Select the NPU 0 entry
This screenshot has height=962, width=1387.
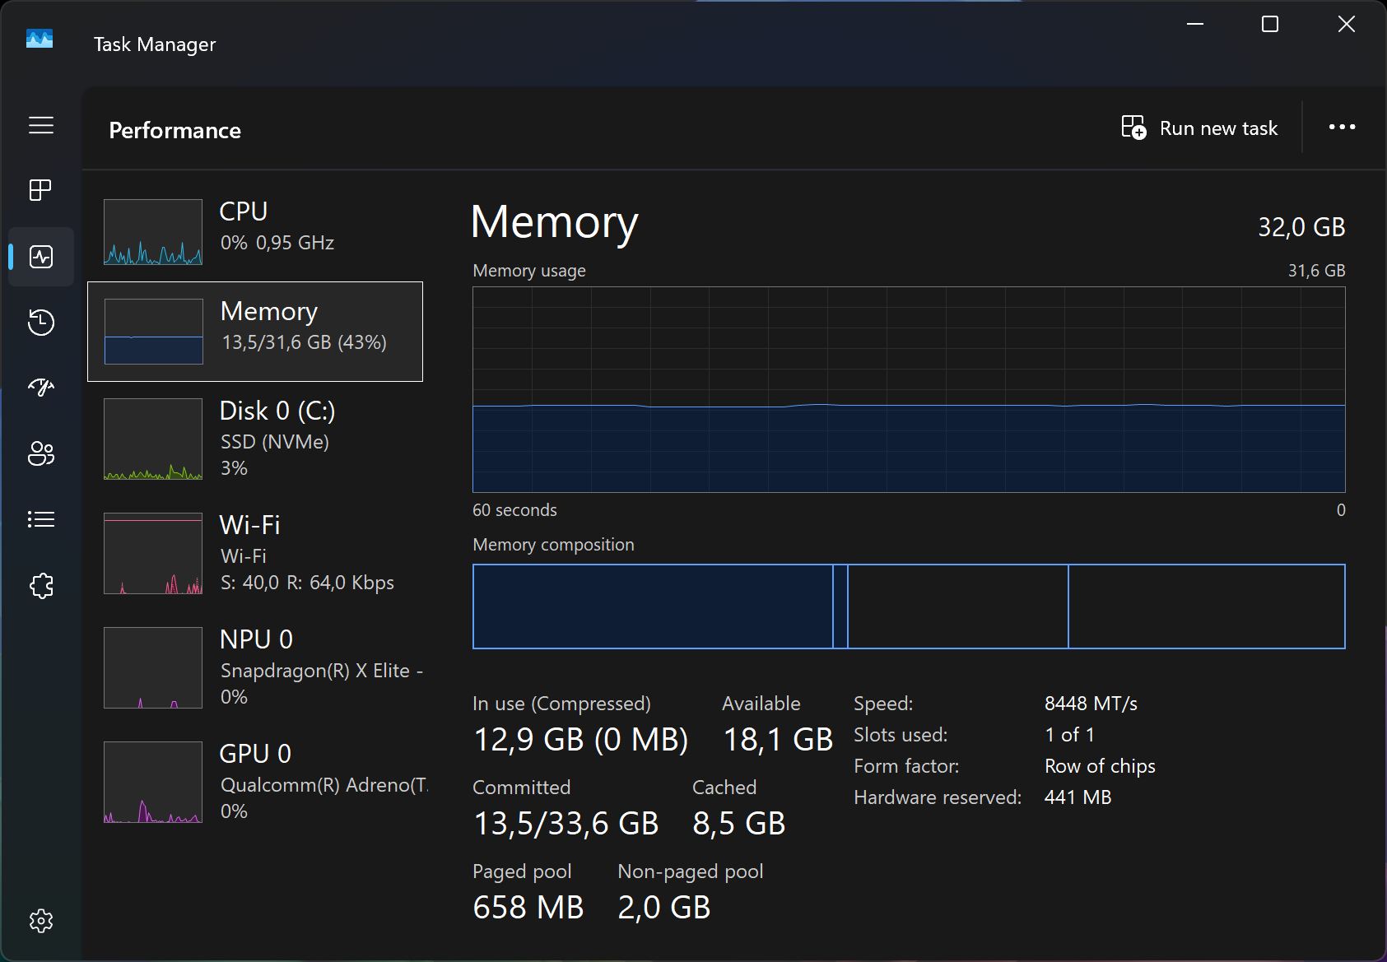coord(255,667)
